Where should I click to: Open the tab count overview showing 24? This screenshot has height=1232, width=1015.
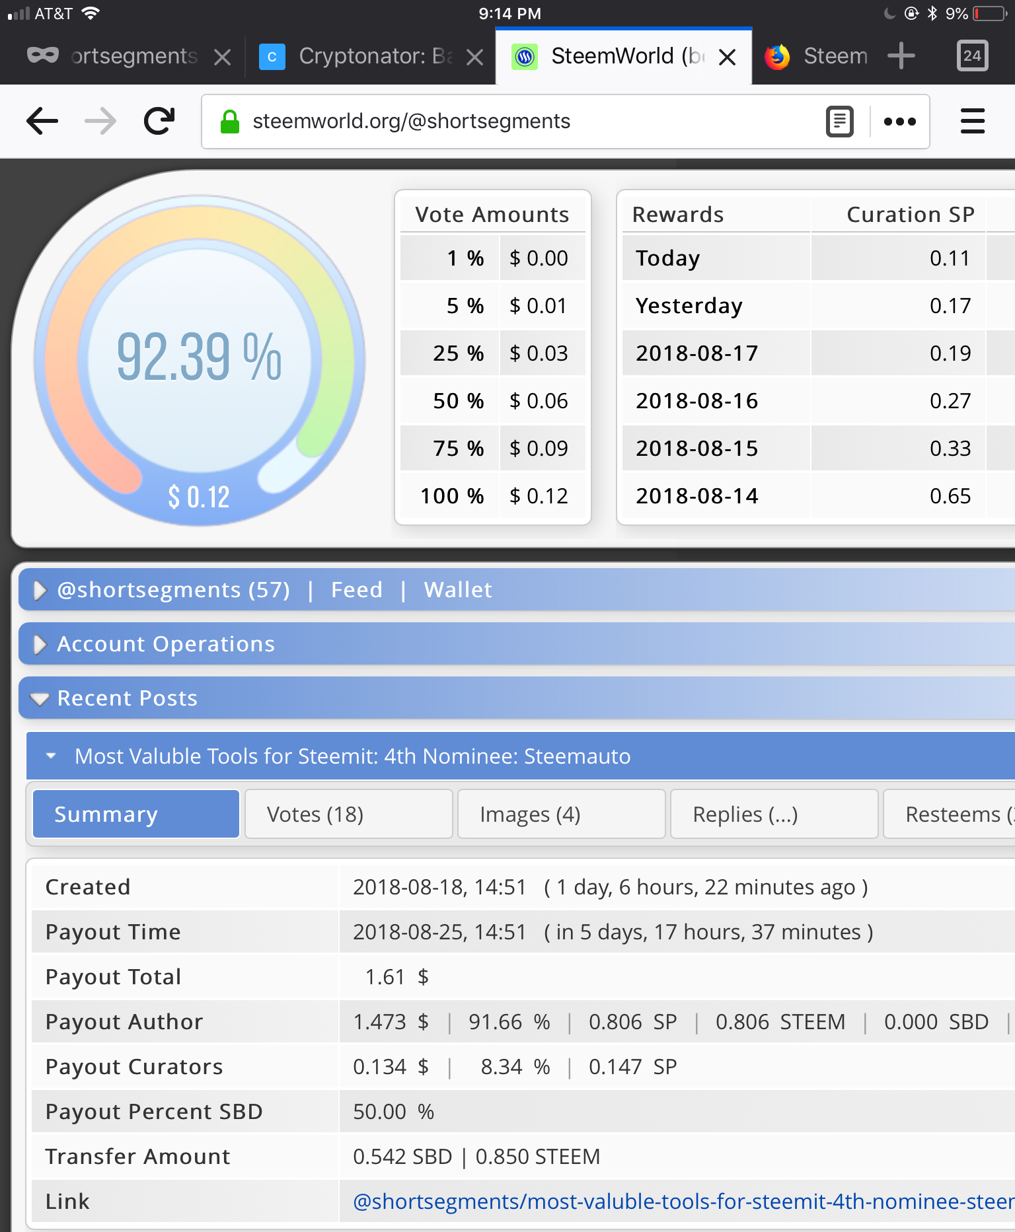coord(972,55)
